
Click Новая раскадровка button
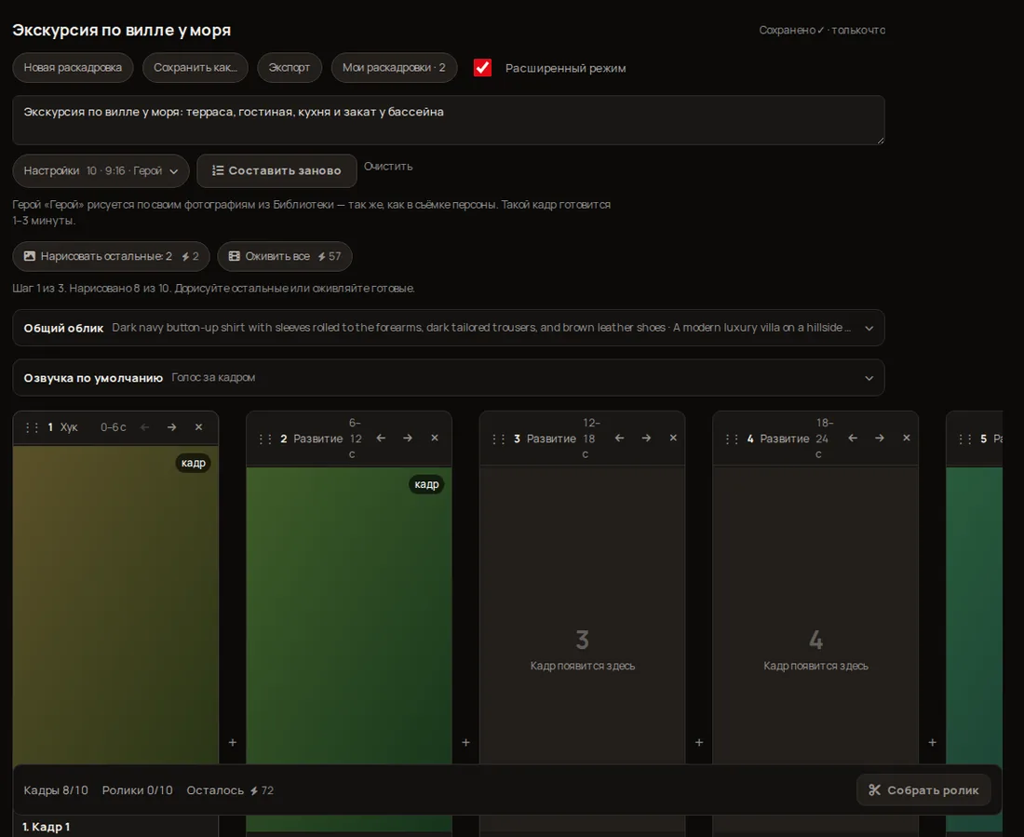pyautogui.click(x=73, y=67)
